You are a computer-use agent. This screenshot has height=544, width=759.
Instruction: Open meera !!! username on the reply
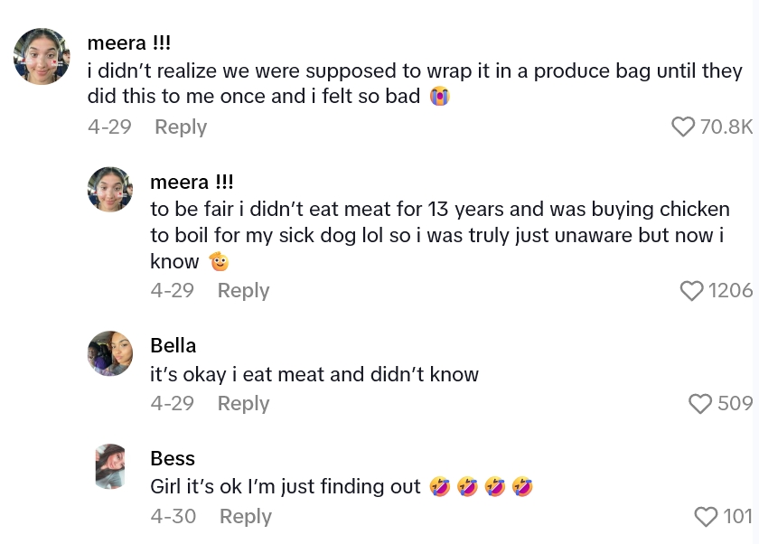pyautogui.click(x=192, y=183)
